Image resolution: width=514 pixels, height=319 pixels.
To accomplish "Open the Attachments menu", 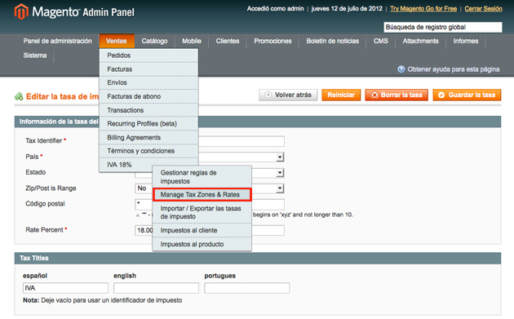I will [x=420, y=41].
